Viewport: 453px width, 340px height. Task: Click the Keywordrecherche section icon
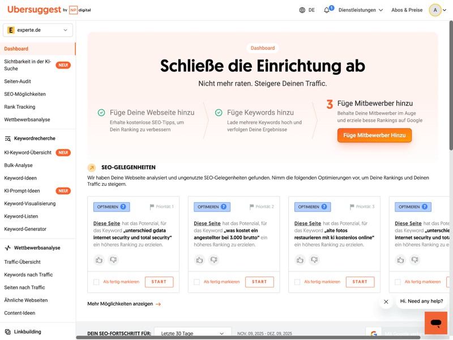tap(8, 138)
